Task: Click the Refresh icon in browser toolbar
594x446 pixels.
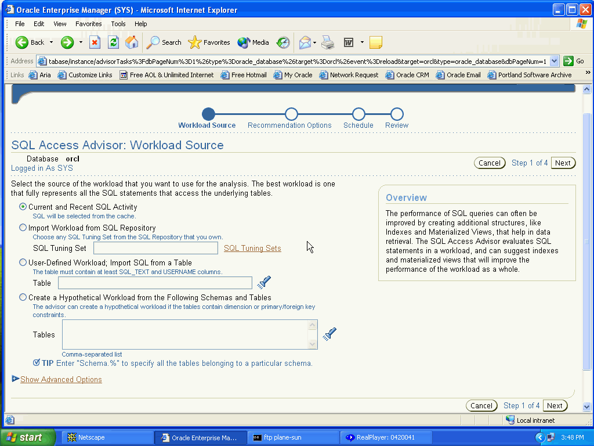Action: 113,42
